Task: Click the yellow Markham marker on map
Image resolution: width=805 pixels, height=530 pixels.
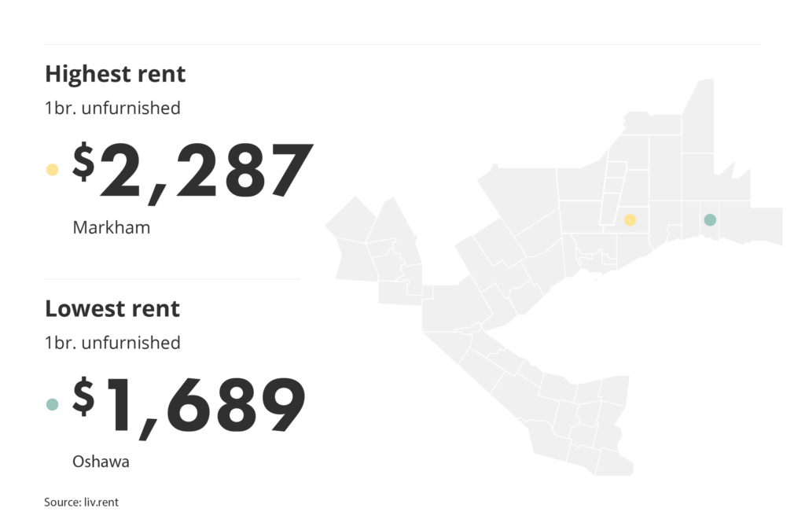Action: (630, 220)
